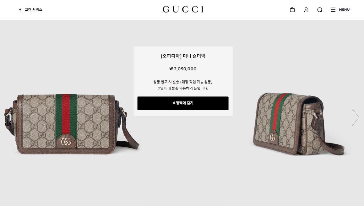Advance carousel with the right arrow
364x206 pixels.
coord(356,117)
